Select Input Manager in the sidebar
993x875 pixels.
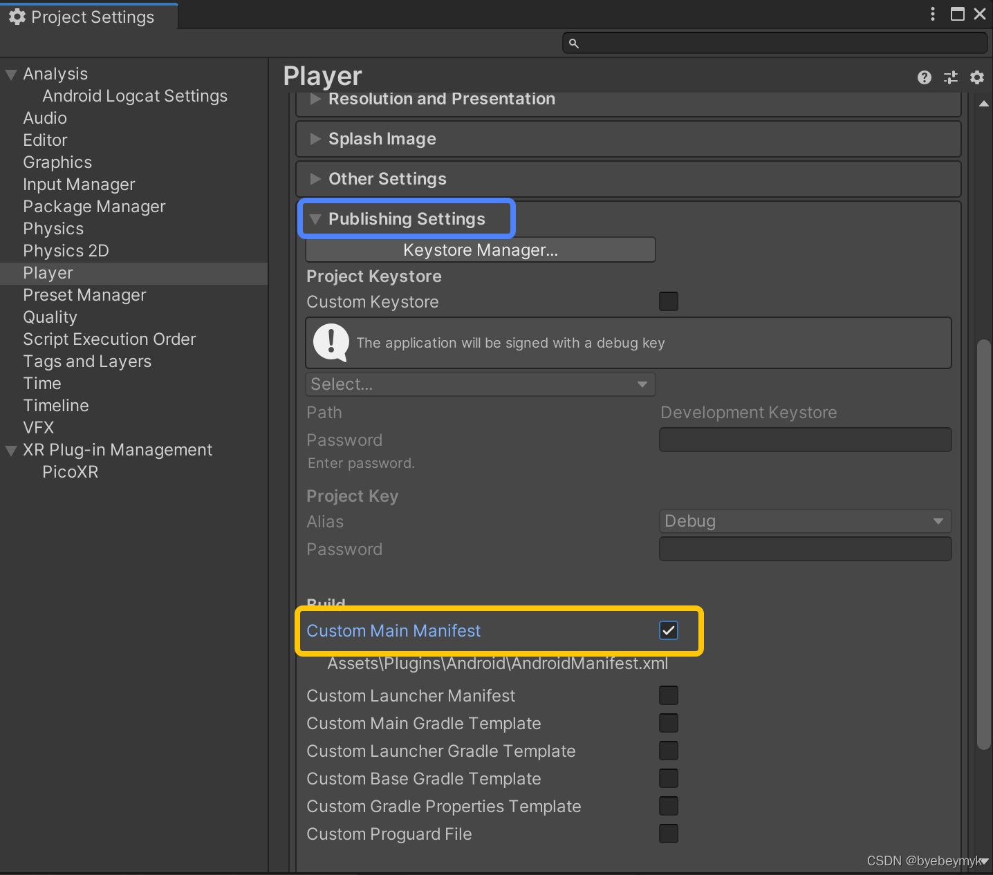pyautogui.click(x=79, y=185)
